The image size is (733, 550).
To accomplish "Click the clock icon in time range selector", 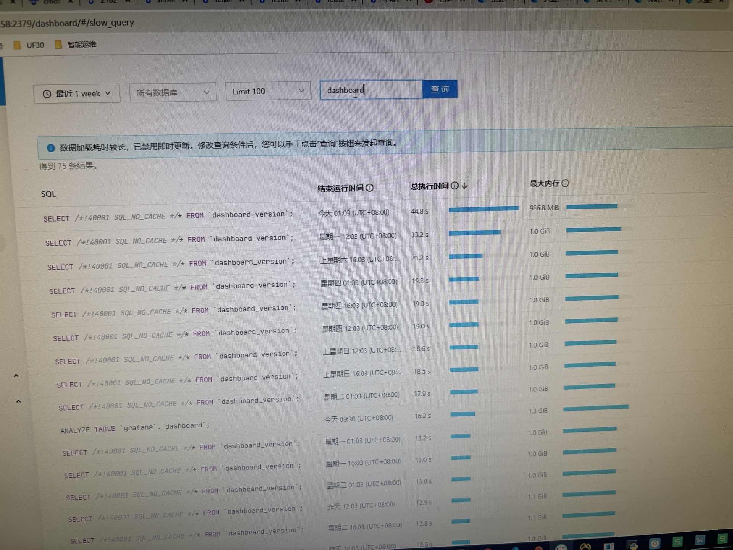I will 47,94.
